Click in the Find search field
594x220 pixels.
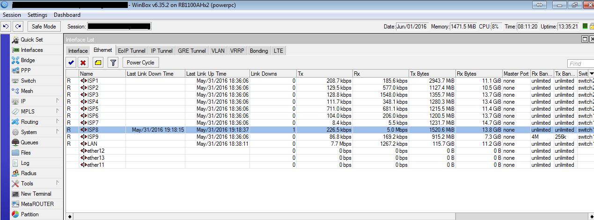580,64
